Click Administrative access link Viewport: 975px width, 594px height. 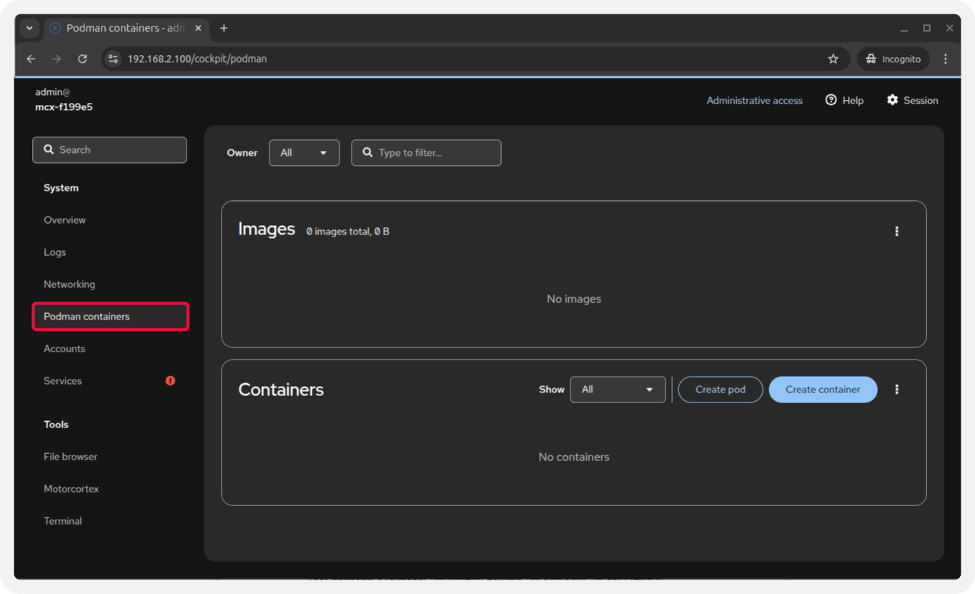(x=754, y=101)
